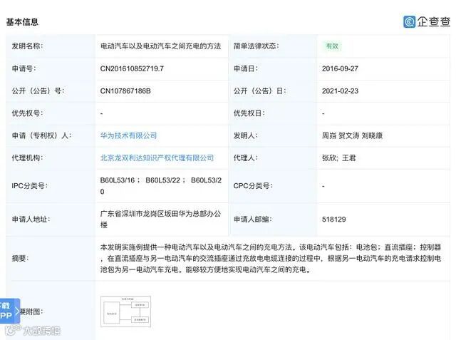Click the 代理人 field label
456x340 pixels.
[245, 158]
